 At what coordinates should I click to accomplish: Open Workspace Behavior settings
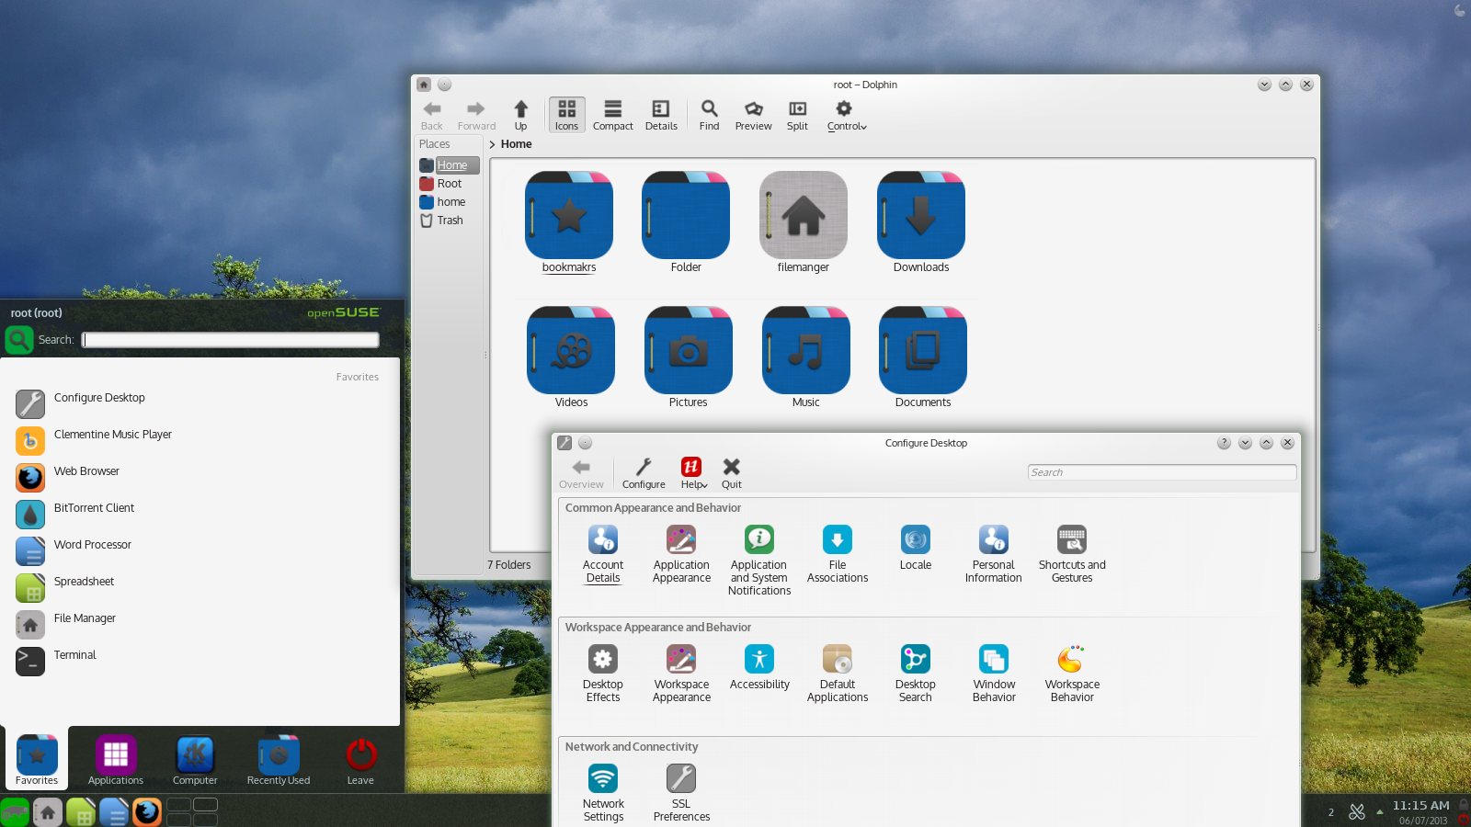[1072, 674]
